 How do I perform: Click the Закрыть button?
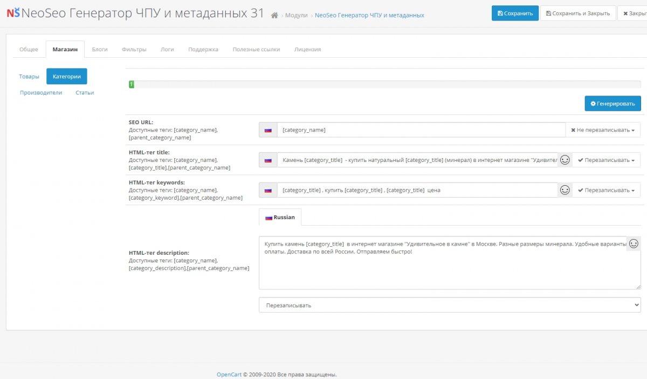coord(632,13)
